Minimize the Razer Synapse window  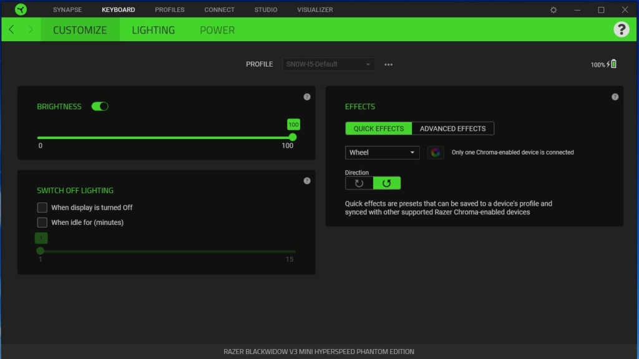click(x=577, y=10)
